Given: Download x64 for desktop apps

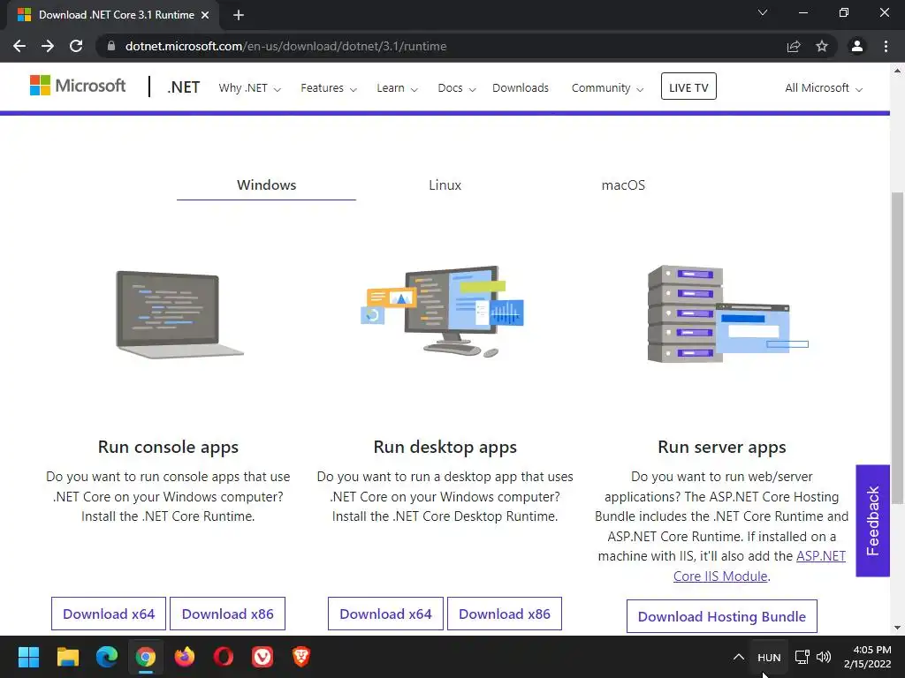Looking at the screenshot, I should [385, 614].
